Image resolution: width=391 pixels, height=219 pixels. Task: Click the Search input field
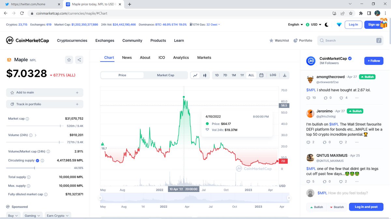(x=351, y=41)
